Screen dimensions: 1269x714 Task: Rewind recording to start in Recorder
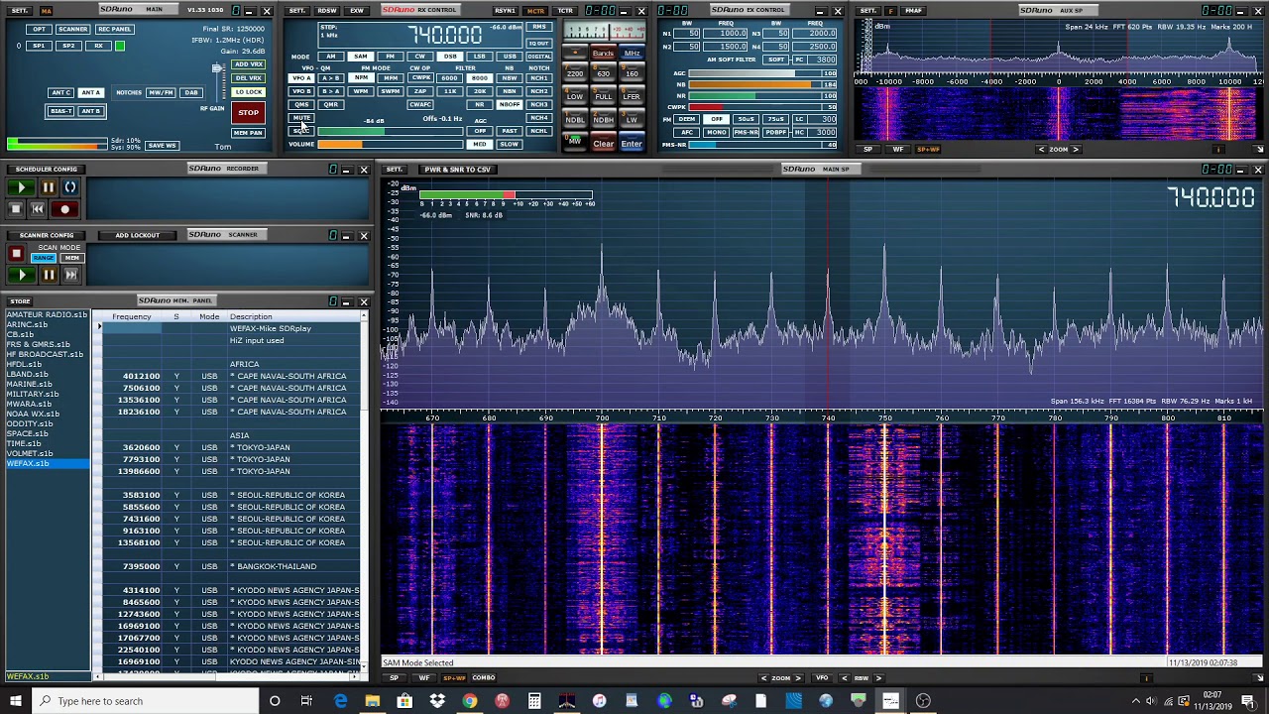click(x=38, y=209)
